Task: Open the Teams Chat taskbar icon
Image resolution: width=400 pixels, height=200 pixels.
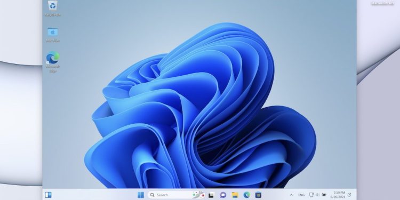Action: [223, 195]
